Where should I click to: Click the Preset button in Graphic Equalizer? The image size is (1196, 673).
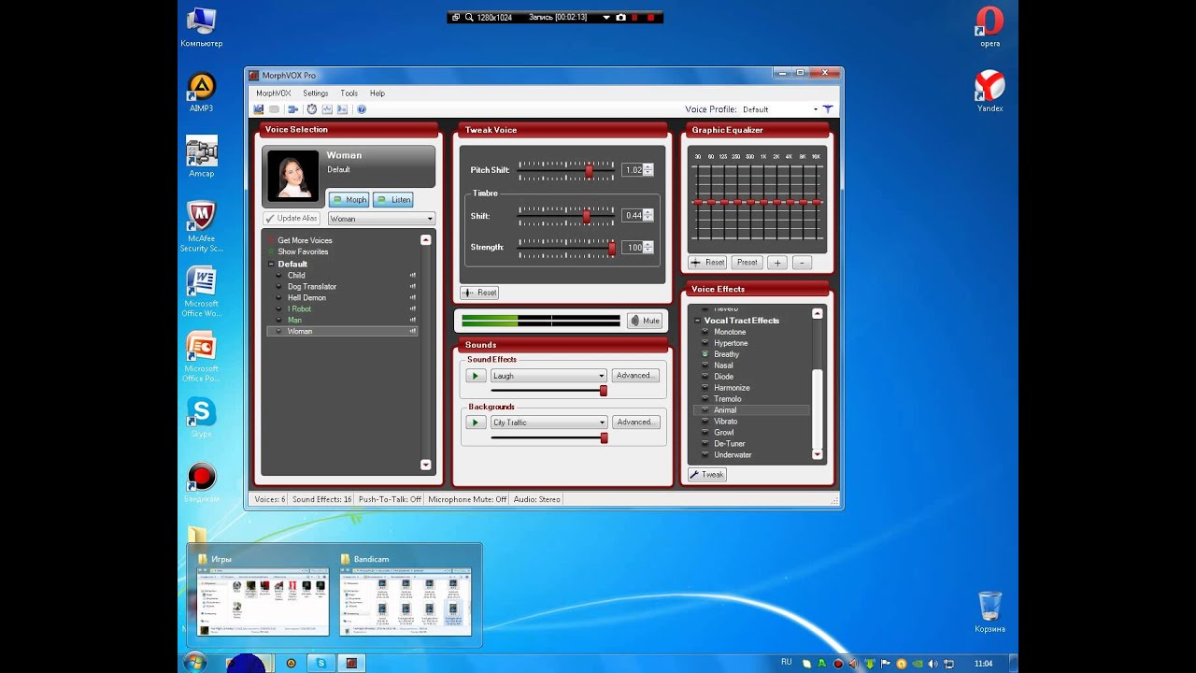[x=747, y=263]
